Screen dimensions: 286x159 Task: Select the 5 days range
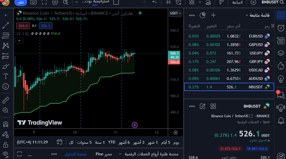pyautogui.click(x=166, y=142)
